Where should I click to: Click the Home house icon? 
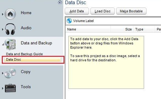(x=10, y=14)
